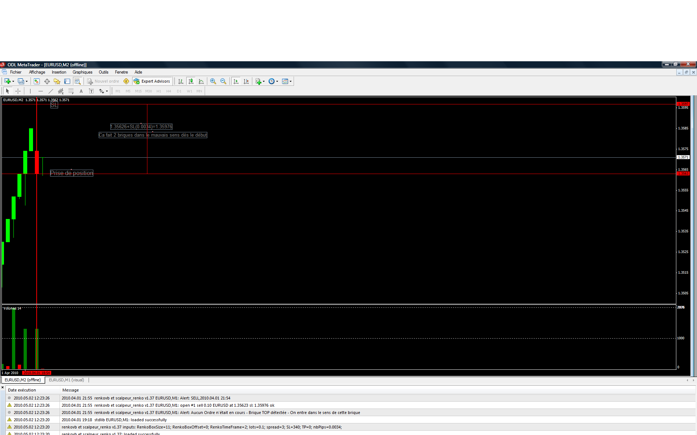Click the Message column header
This screenshot has width=697, height=435.
pos(70,390)
